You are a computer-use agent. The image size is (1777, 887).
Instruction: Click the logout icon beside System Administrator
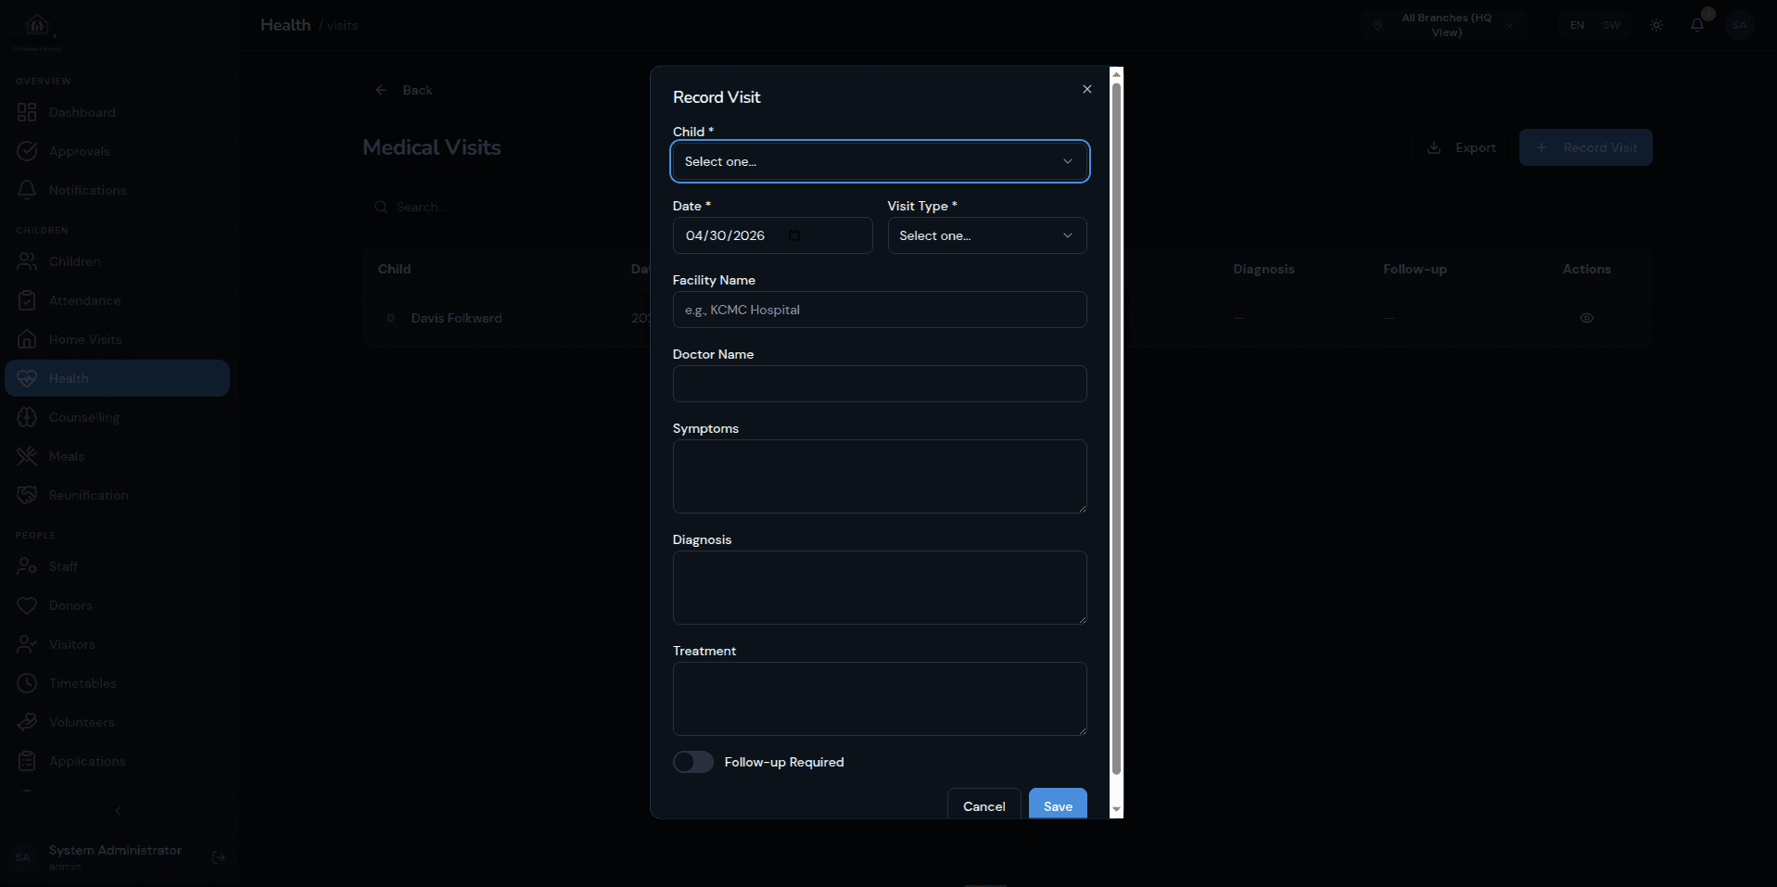tap(219, 857)
